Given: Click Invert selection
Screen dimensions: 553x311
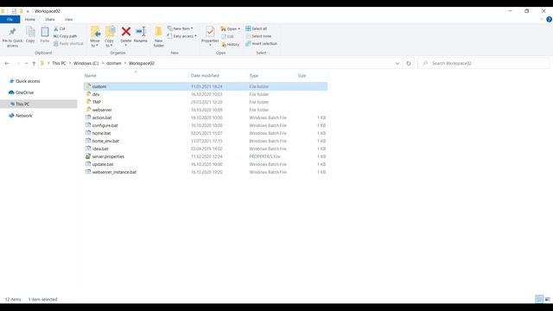Looking at the screenshot, I should (261, 44).
